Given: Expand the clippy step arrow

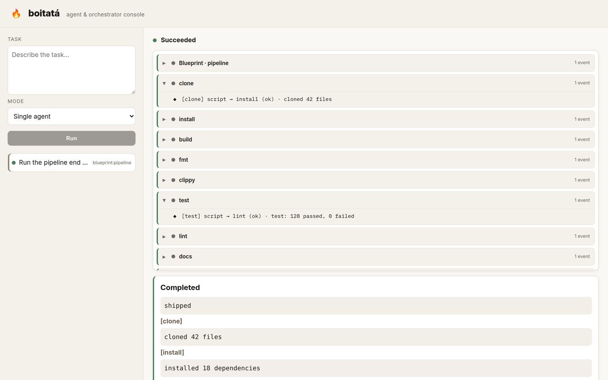Looking at the screenshot, I should pos(164,180).
